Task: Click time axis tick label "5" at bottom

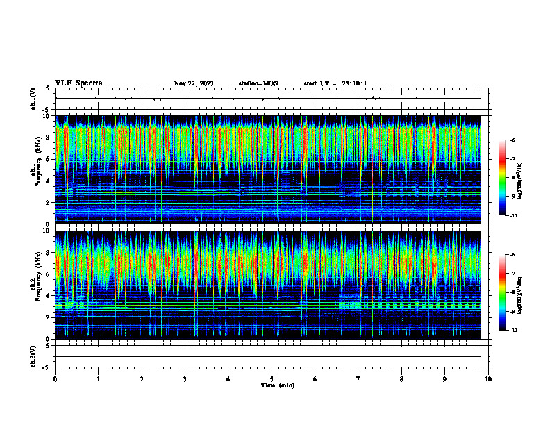Action: [x=272, y=379]
